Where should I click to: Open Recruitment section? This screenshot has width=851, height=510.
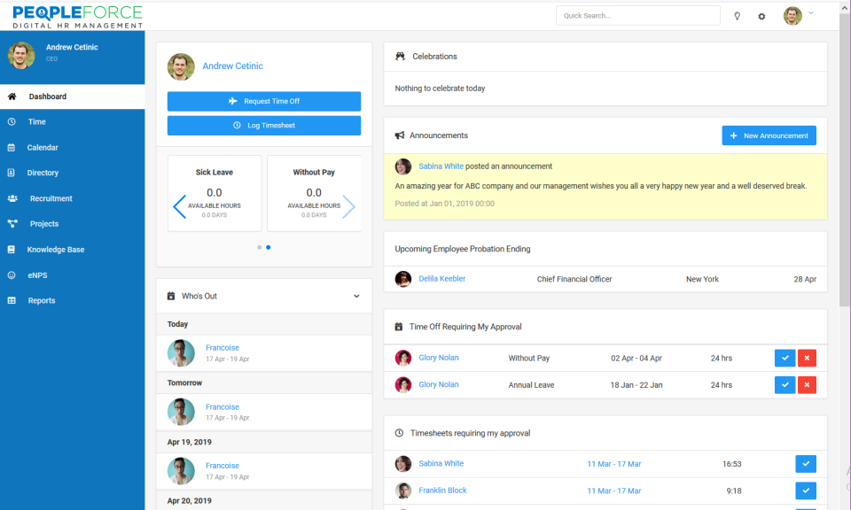tap(72, 198)
